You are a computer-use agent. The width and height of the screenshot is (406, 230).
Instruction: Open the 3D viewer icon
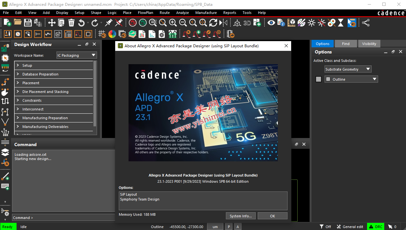tap(247, 23)
